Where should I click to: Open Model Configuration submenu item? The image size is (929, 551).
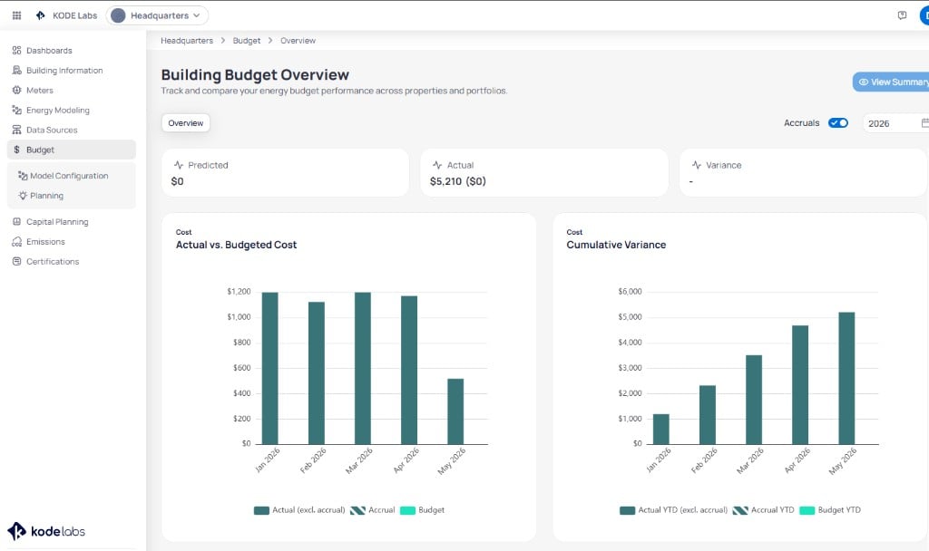coord(64,176)
